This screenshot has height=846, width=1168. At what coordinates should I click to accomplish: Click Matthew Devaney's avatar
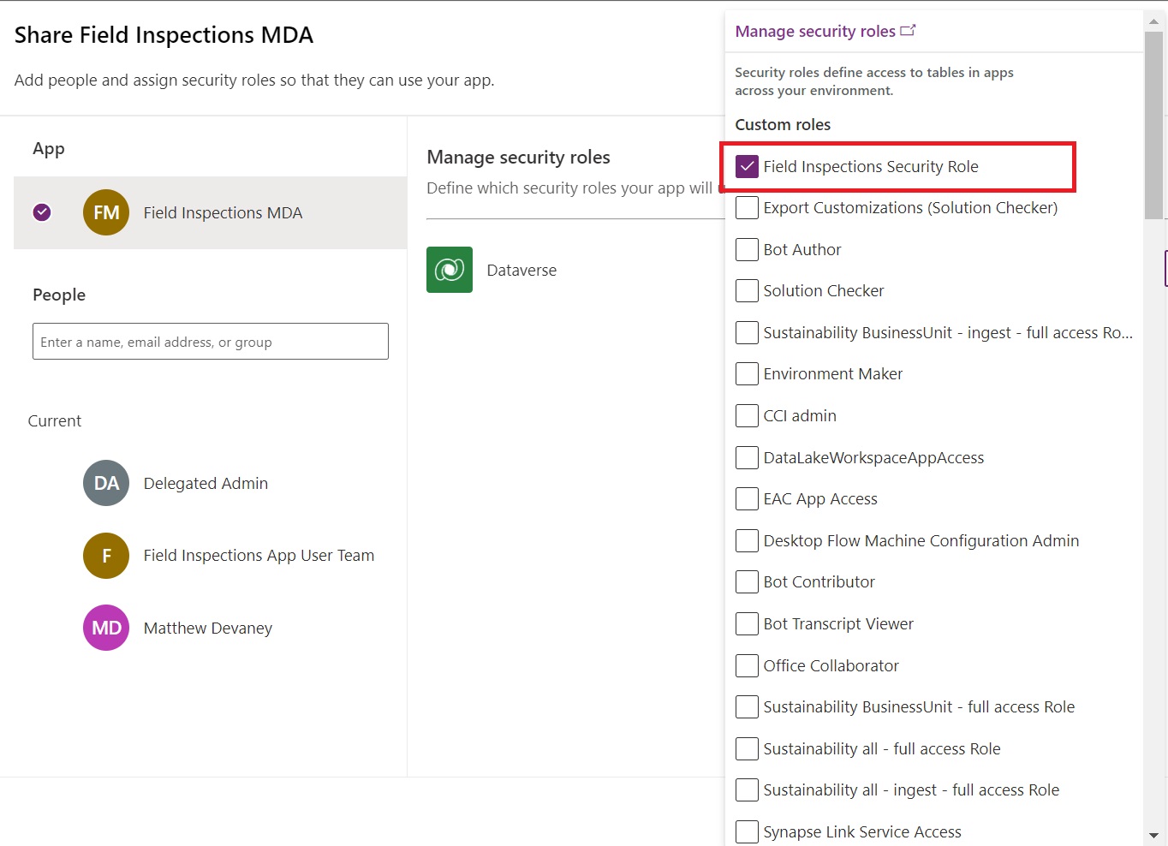[x=105, y=628]
